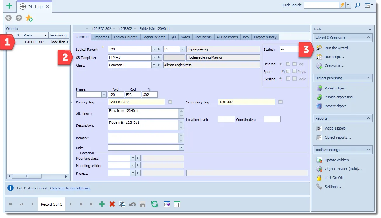Focus the Quick Search input field
Image resolution: width=381 pixels, height=218 pixels.
[322, 5]
